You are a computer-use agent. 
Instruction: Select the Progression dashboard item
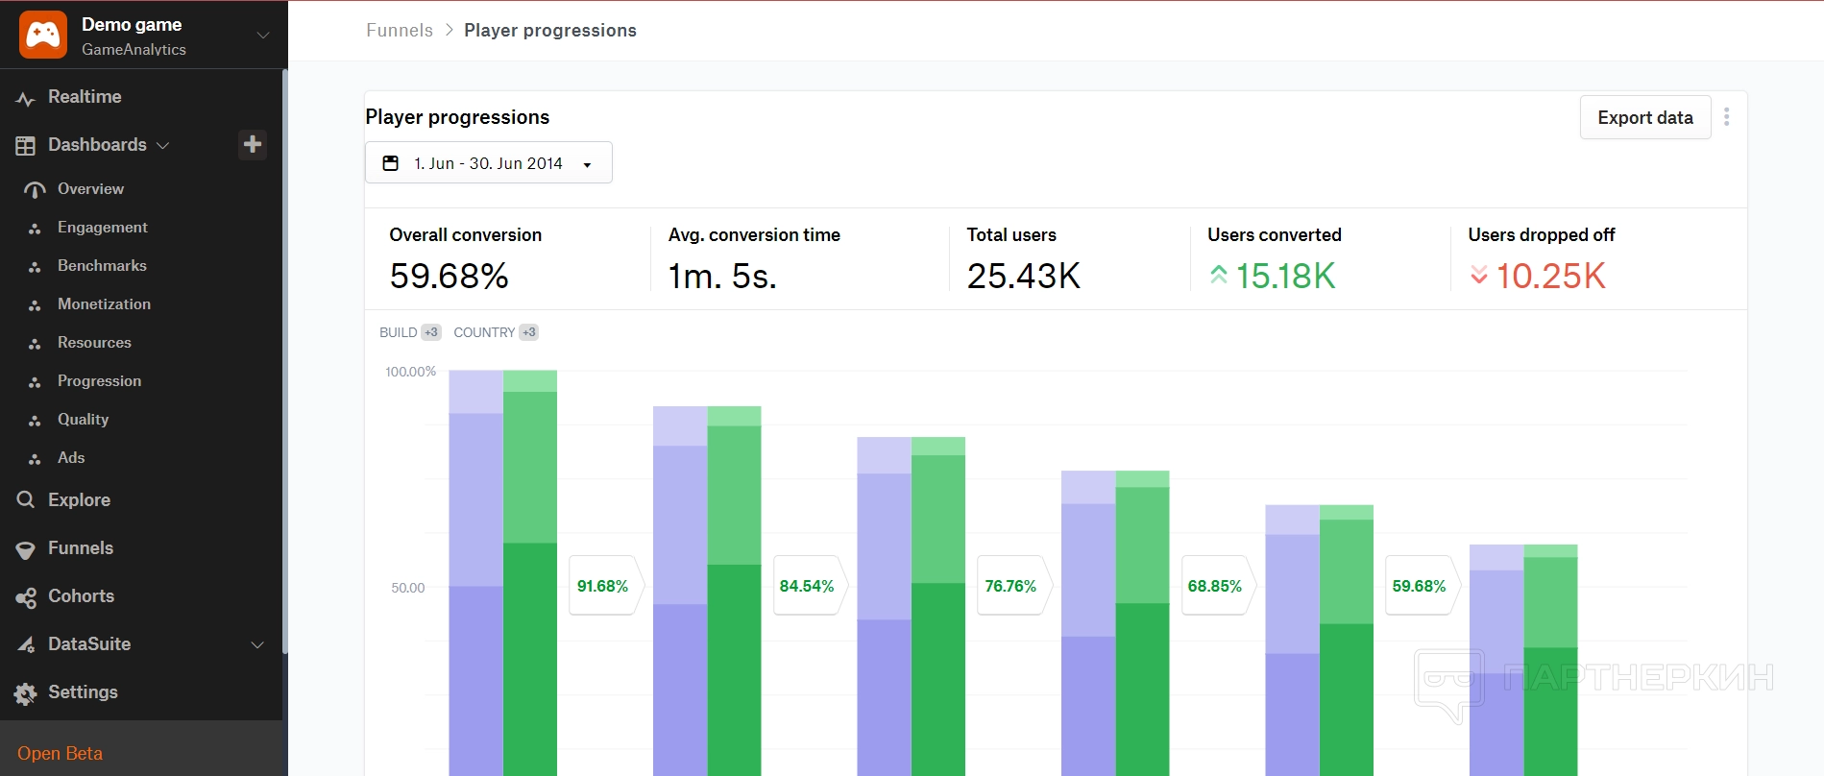pyautogui.click(x=99, y=381)
